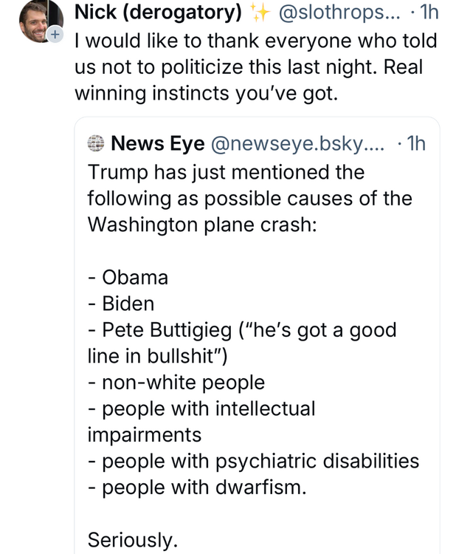The width and height of the screenshot is (456, 554).
Task: Click the "- Obama" list line
Action: coord(128,278)
